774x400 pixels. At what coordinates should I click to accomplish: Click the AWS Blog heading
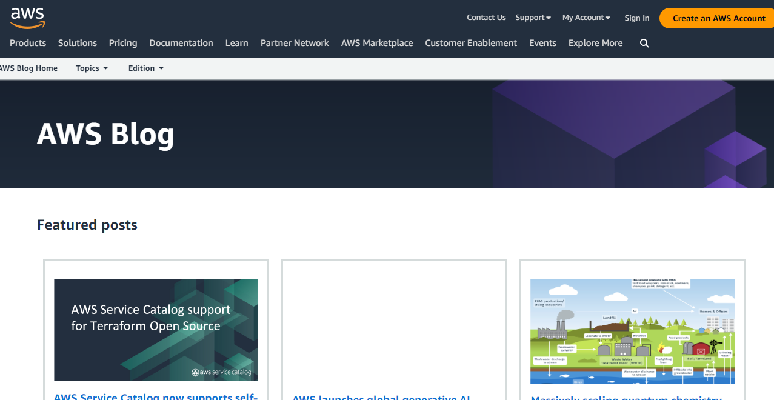105,134
